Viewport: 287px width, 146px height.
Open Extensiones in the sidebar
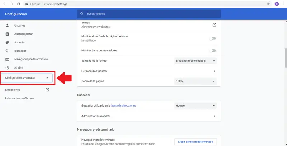(x=13, y=90)
